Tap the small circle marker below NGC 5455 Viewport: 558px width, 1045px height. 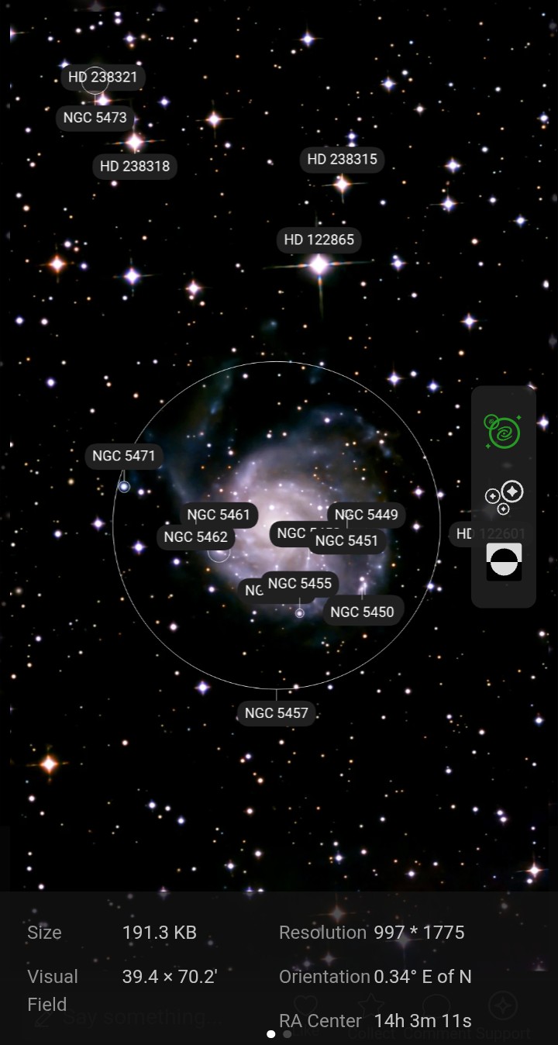click(x=299, y=613)
